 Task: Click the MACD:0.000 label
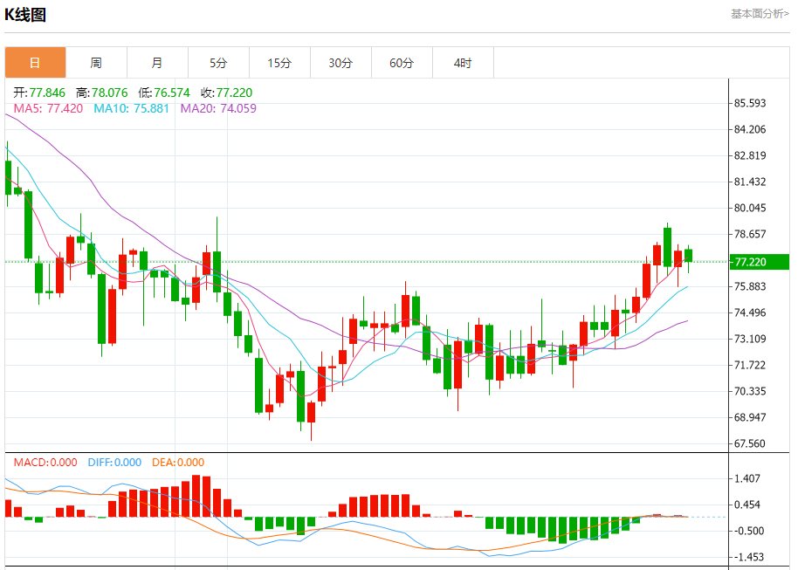click(45, 462)
